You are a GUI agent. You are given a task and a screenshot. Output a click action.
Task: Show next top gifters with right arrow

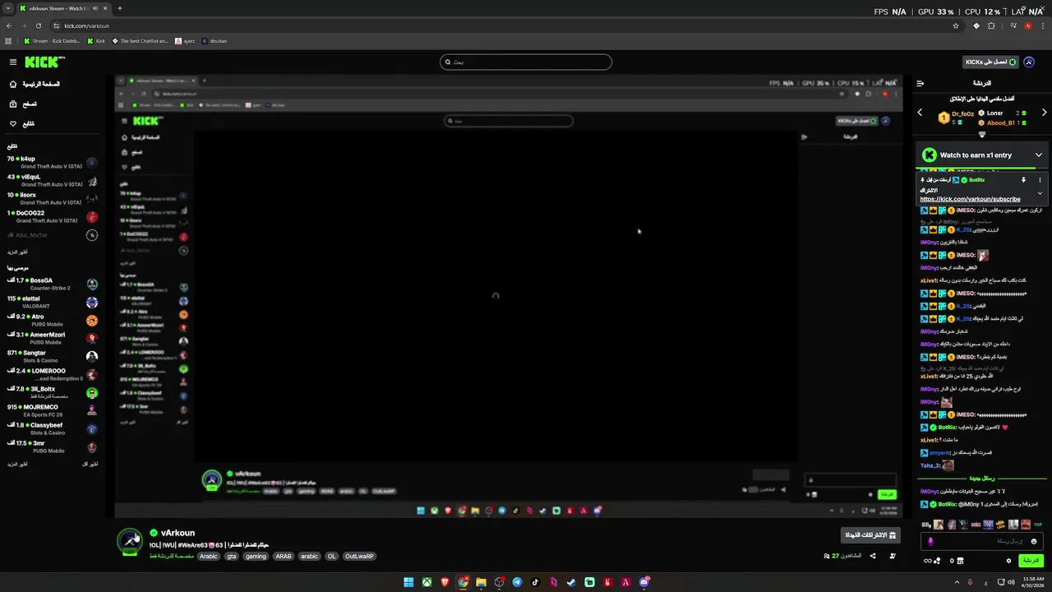tap(1045, 113)
